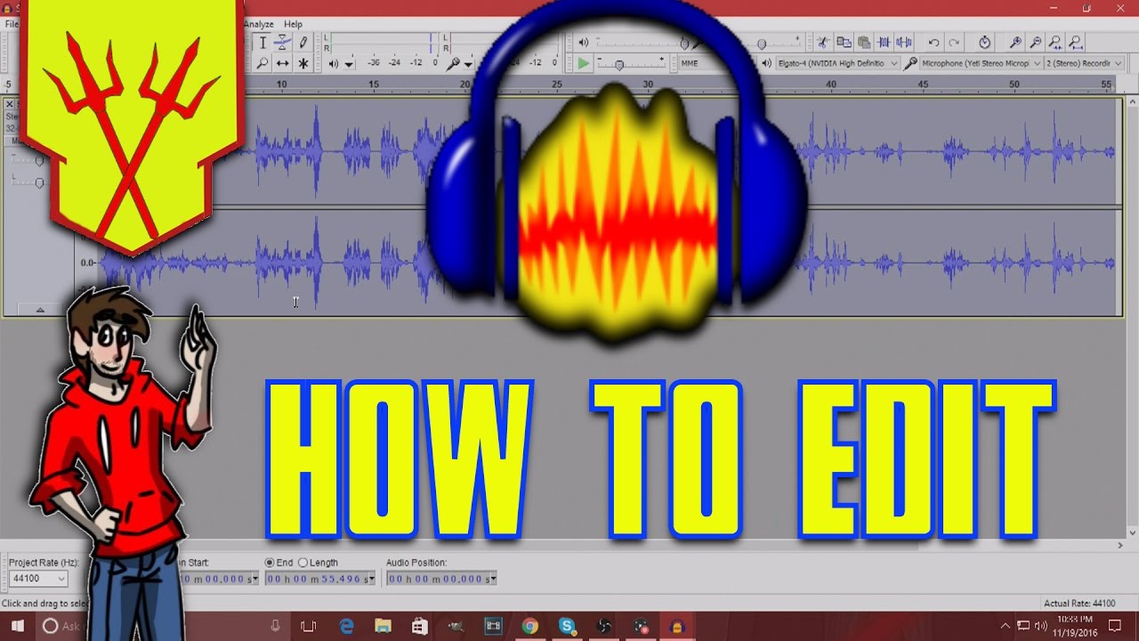
Task: Click the Zoom Out magnifier icon
Action: click(x=1036, y=43)
